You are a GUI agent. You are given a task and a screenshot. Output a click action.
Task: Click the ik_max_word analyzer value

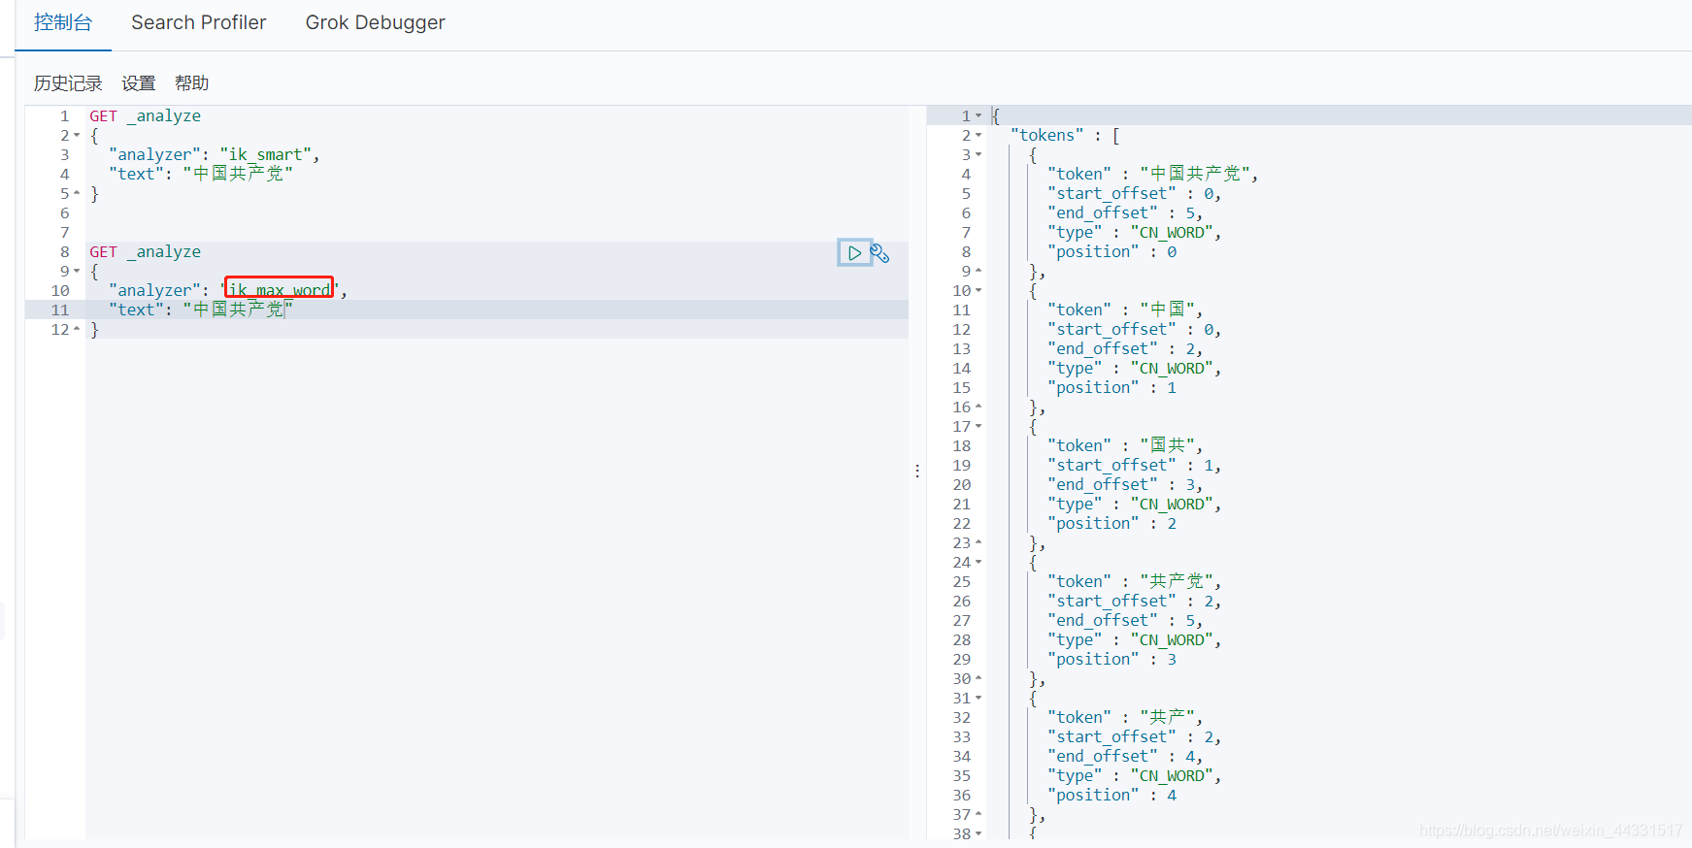(x=279, y=290)
